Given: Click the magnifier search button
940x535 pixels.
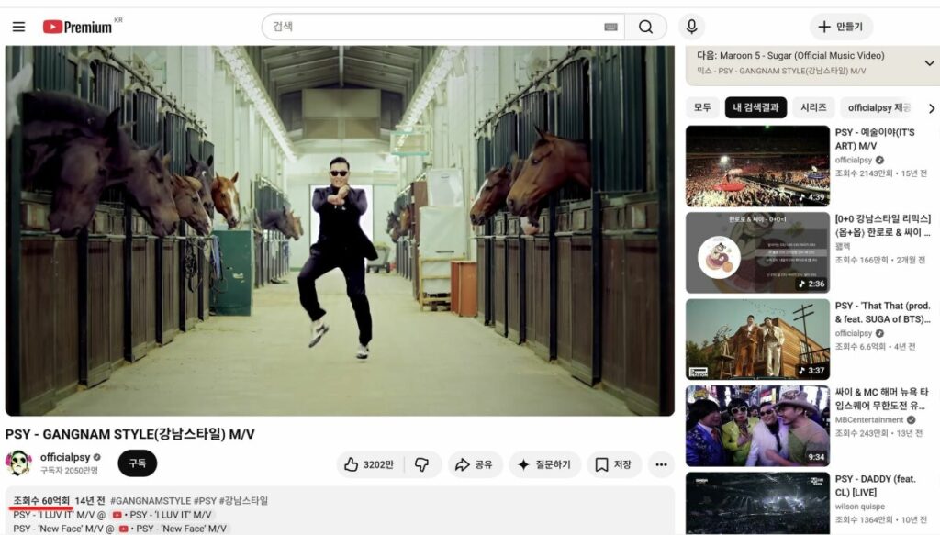Looking at the screenshot, I should tap(645, 27).
